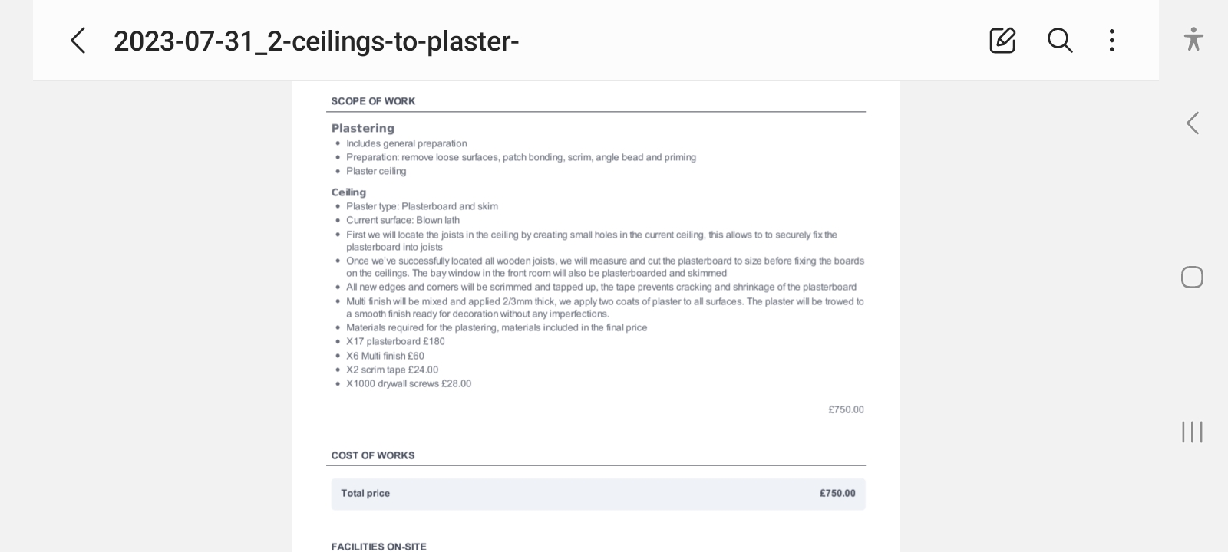This screenshot has height=552, width=1228.
Task: Open the three-dot more options menu
Action: (x=1111, y=41)
